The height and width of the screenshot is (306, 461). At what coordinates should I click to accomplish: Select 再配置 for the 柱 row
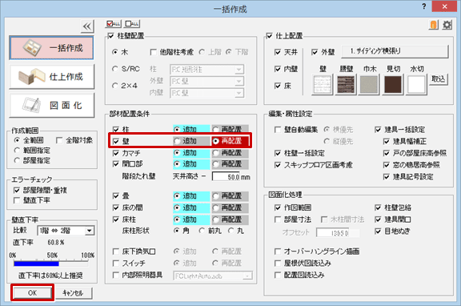[216, 130]
